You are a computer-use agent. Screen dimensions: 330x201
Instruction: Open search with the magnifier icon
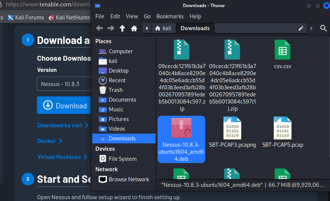323,28
